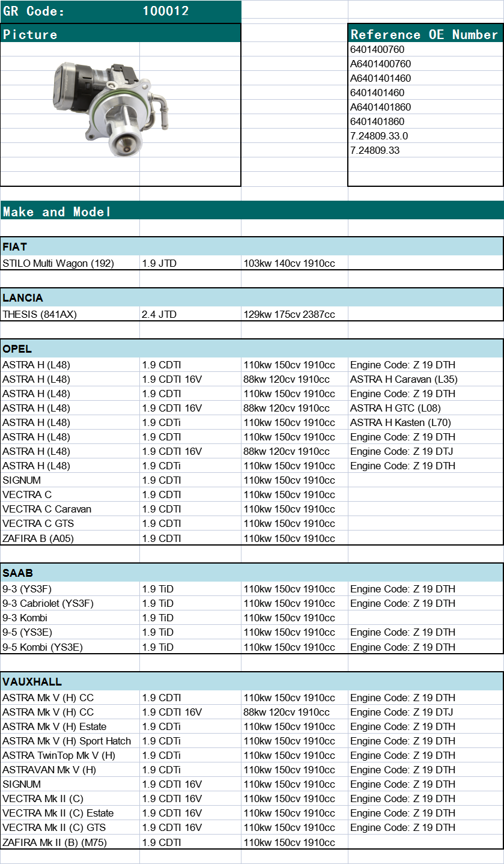Select OE number '6401401460'
The width and height of the screenshot is (504, 864).
(x=377, y=93)
